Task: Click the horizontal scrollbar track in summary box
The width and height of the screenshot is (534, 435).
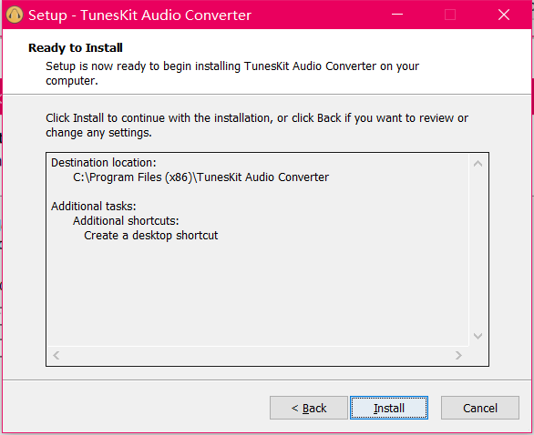Action: pos(258,356)
